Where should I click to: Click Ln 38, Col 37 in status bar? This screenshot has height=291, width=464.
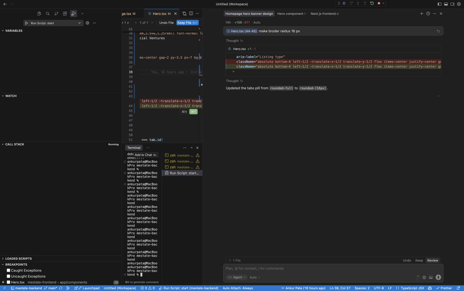point(340,288)
